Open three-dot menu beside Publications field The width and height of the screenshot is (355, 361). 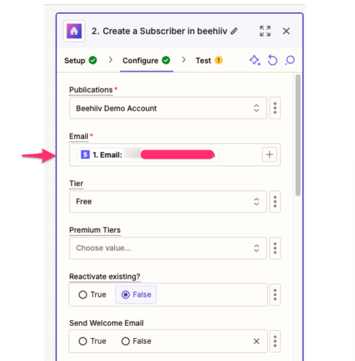[x=275, y=108]
